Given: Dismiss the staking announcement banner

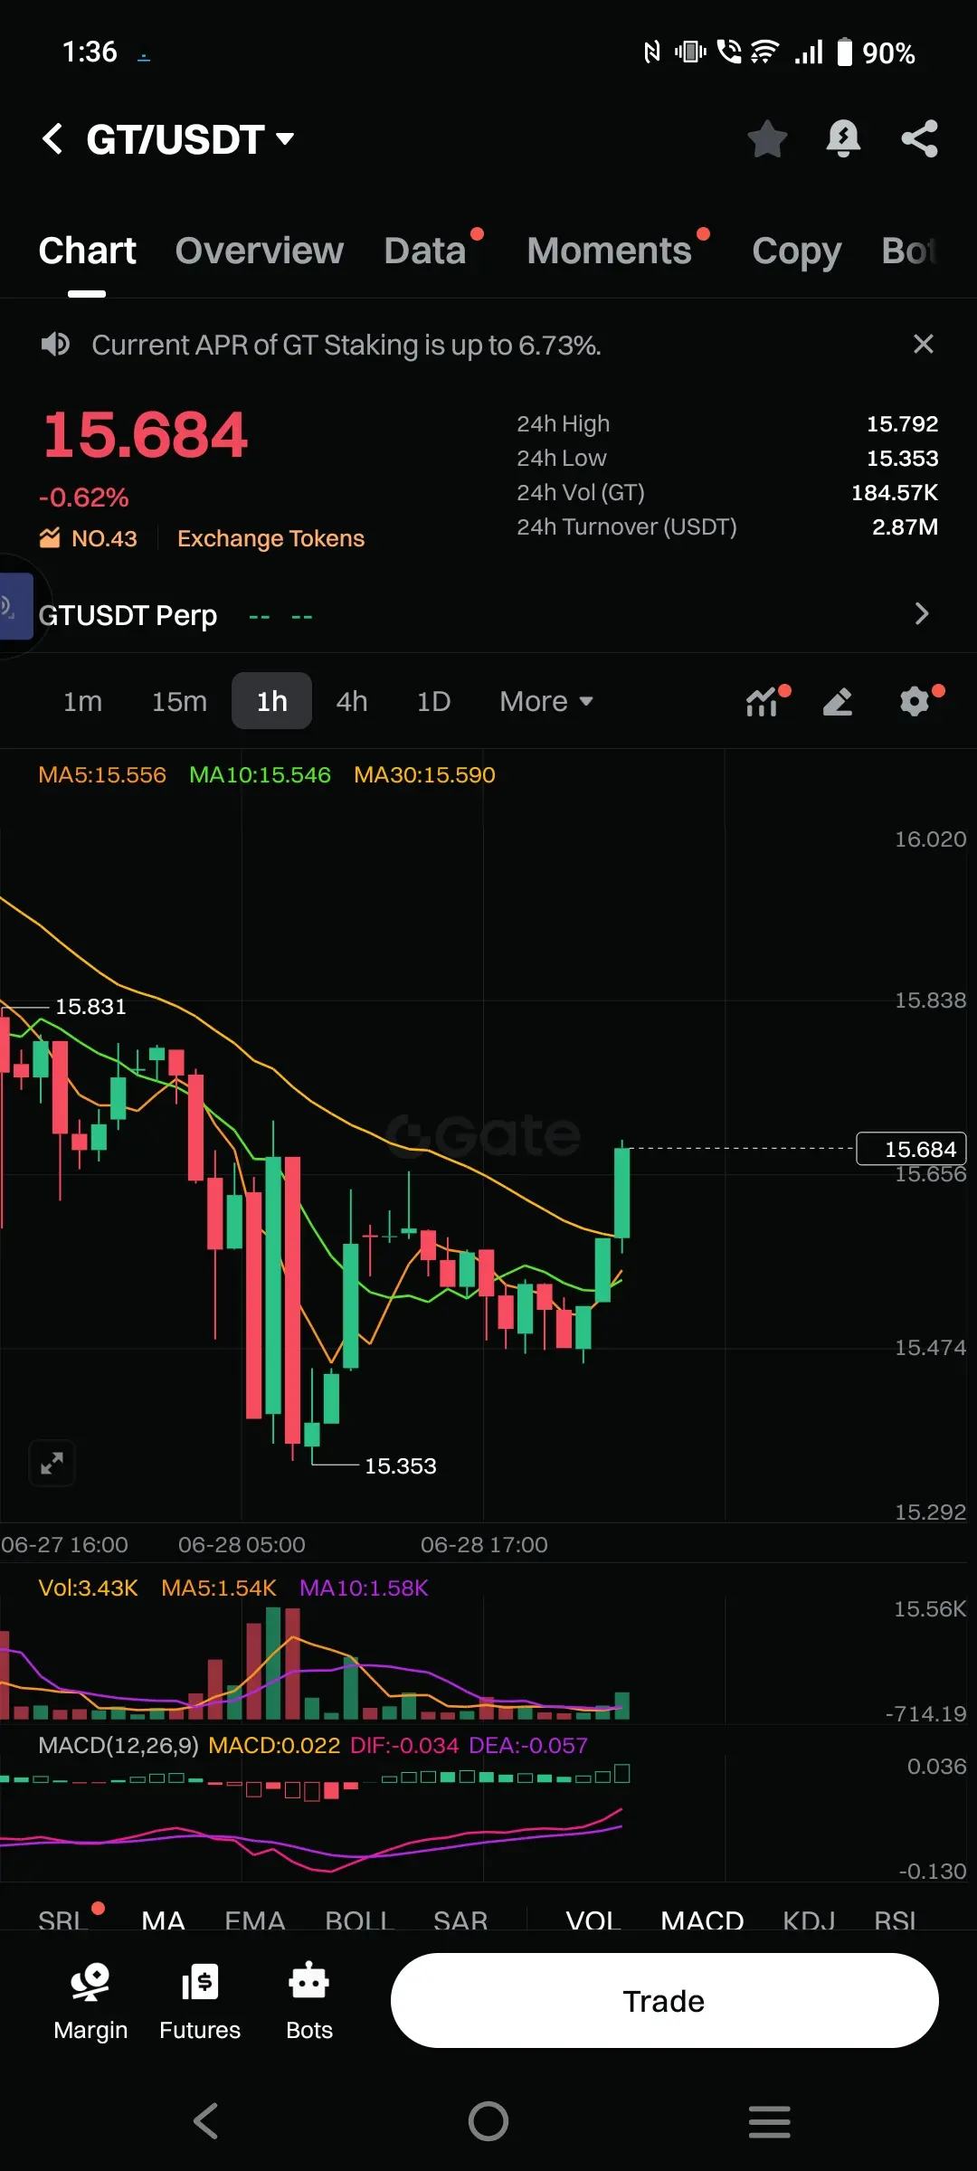Looking at the screenshot, I should [923, 344].
